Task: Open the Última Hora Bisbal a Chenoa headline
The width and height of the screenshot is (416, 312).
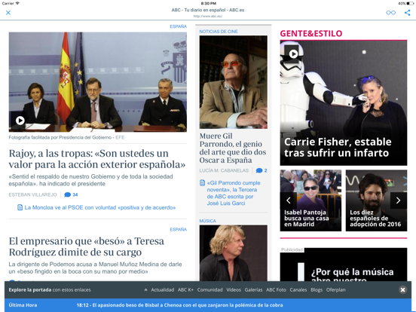Action: [x=179, y=305]
